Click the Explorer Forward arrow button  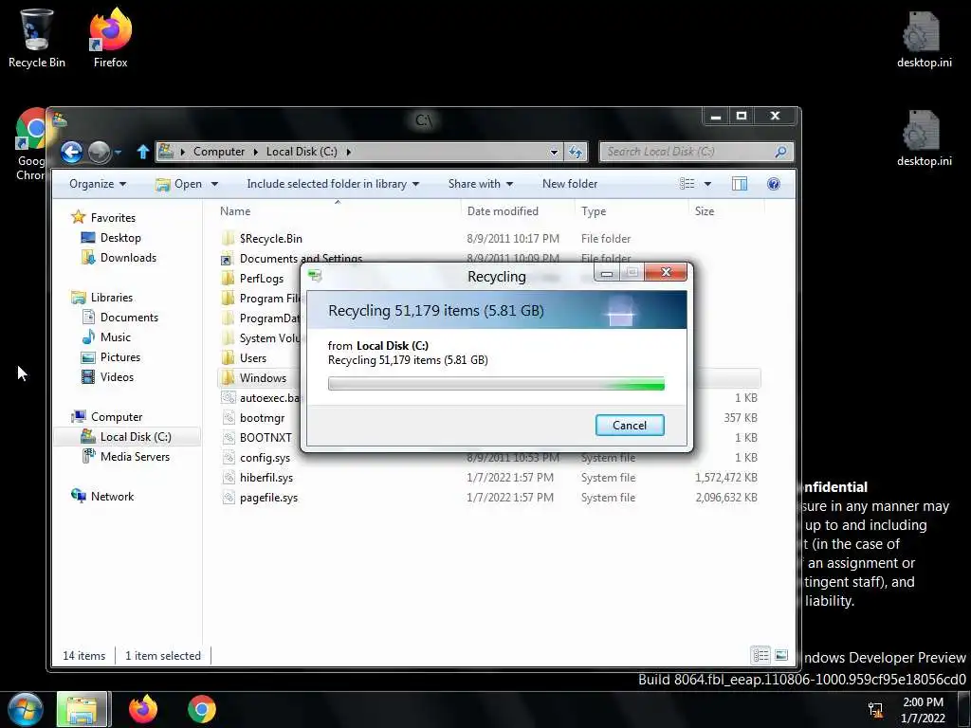[99, 152]
